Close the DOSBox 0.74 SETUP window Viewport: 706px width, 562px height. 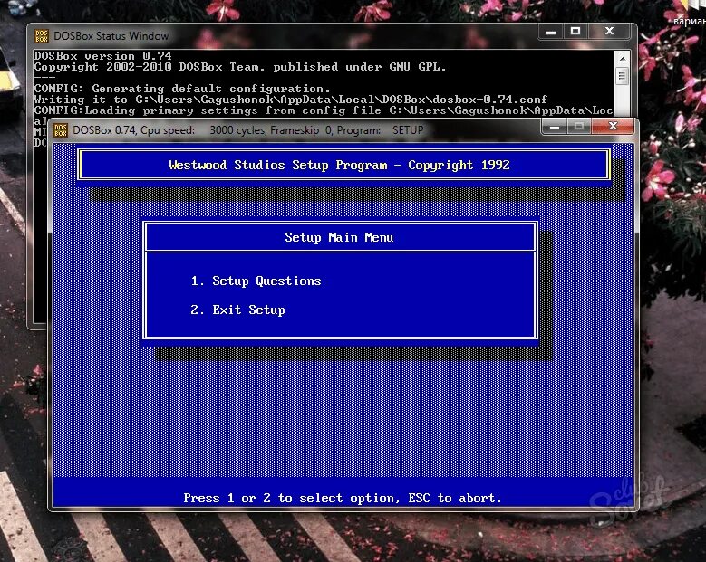[x=613, y=127]
